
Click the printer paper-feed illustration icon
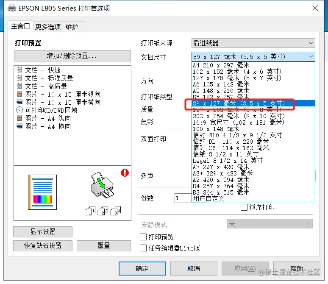pos(102,185)
